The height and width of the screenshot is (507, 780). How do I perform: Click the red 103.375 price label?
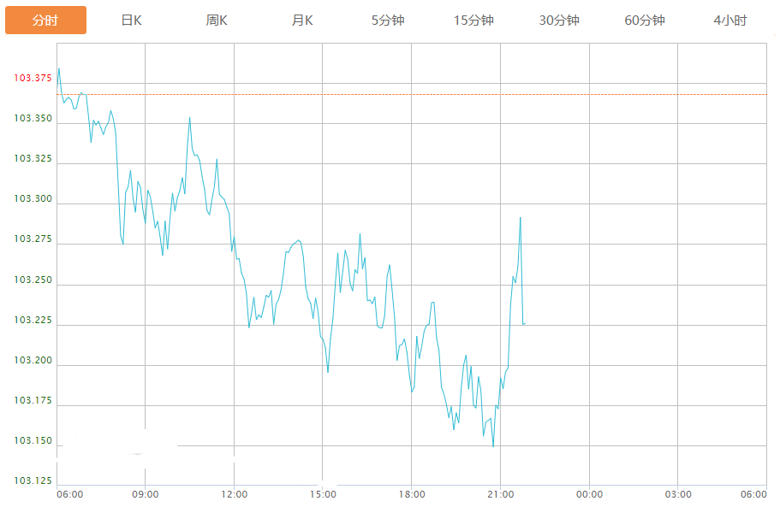tap(33, 79)
